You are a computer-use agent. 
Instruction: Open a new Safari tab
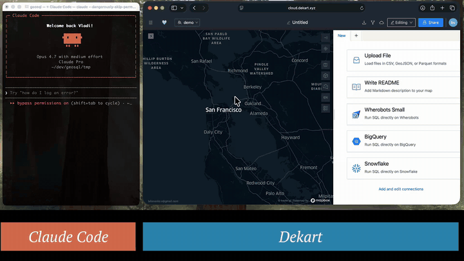click(x=442, y=8)
